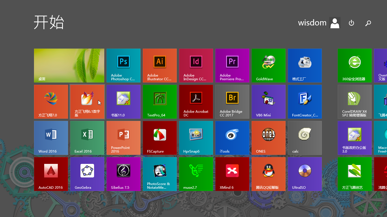
Task: Launch Adobe Illustrator CC tile
Action: (x=160, y=66)
